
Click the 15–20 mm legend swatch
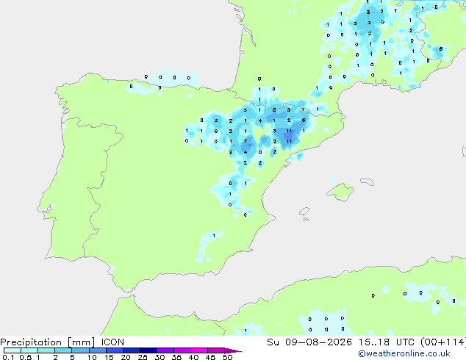(114, 350)
